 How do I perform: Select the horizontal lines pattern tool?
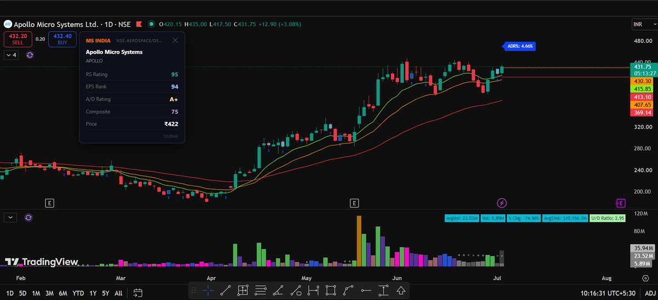260,290
